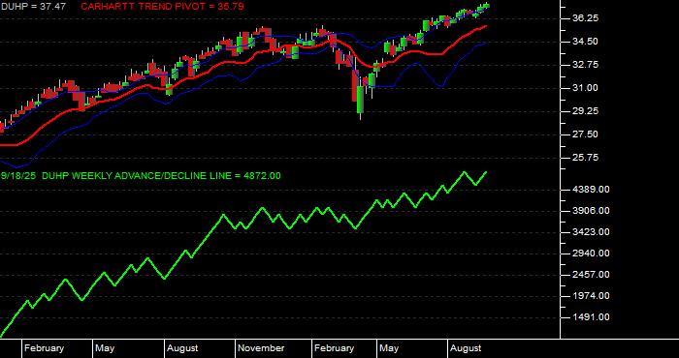Viewport: 679px width, 358px height.
Task: Click the last August label on the time axis
Action: 466,348
